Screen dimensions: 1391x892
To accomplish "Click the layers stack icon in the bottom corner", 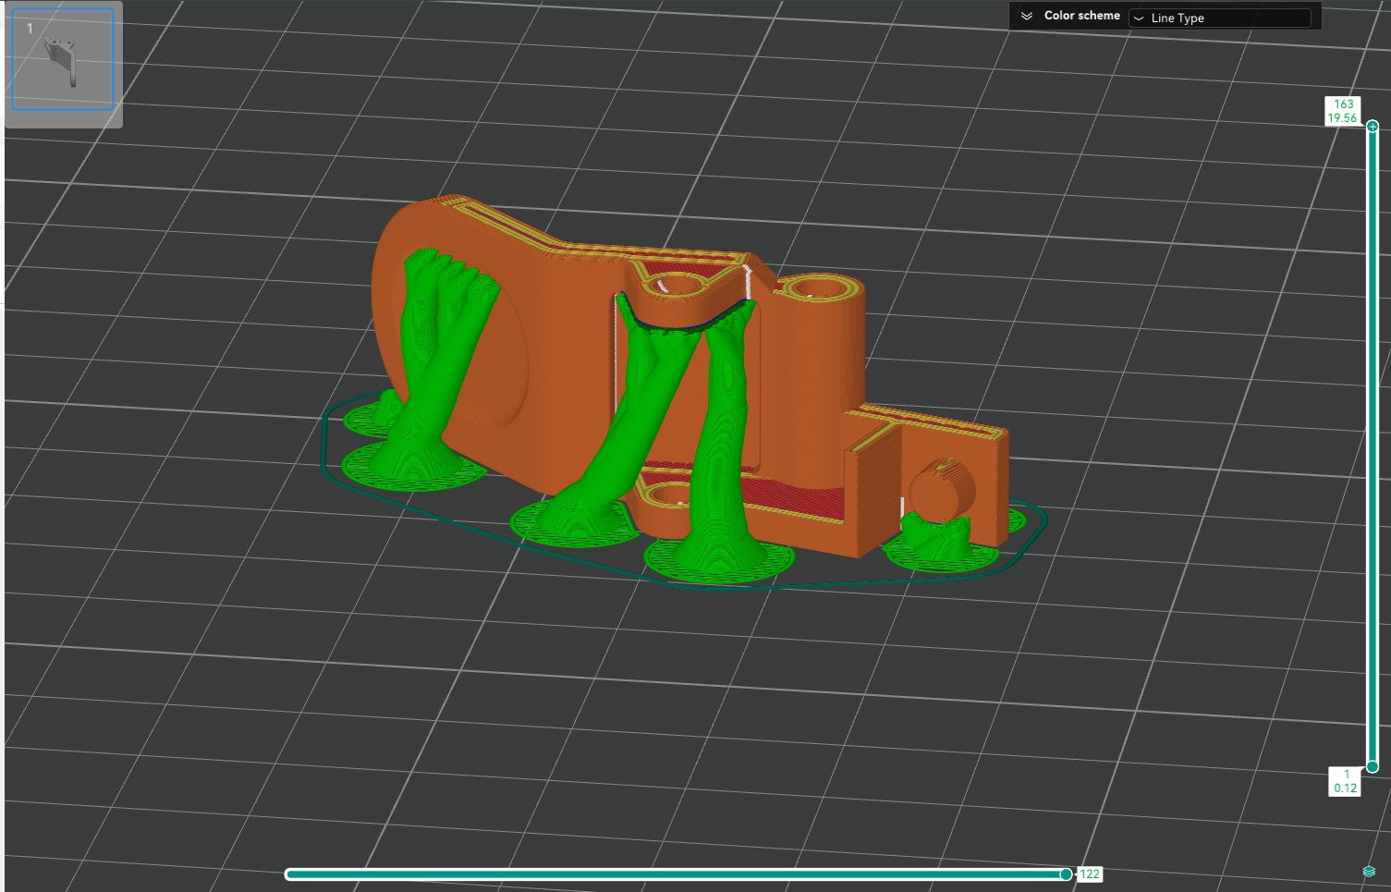I will tap(1369, 872).
